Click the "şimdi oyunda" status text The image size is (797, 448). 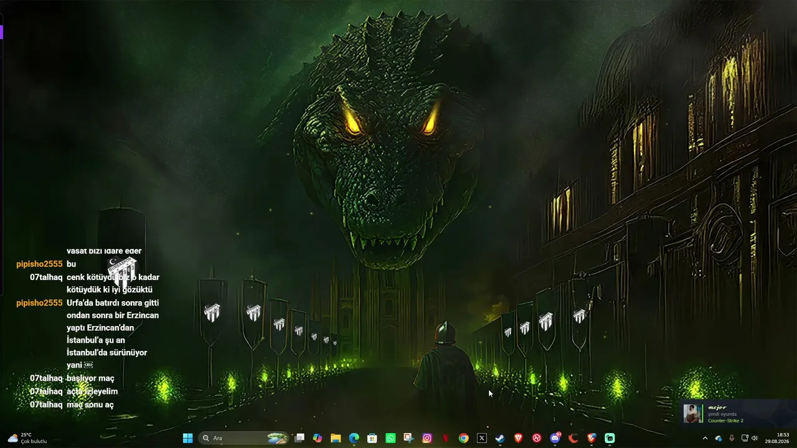(722, 414)
